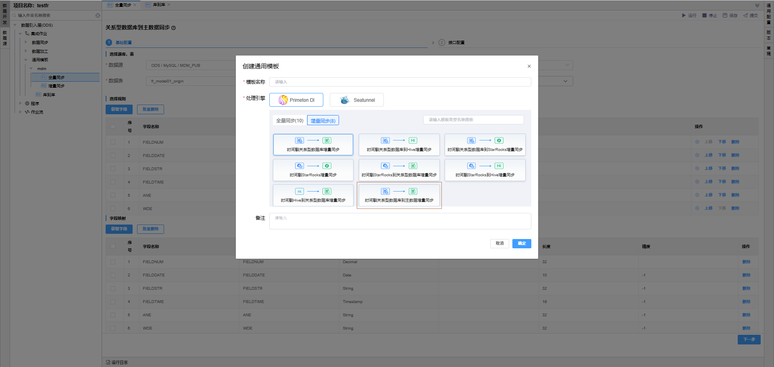Image resolution: width=774 pixels, height=367 pixels.
Task: Click the locate icon beside job search
Action: (98, 15)
